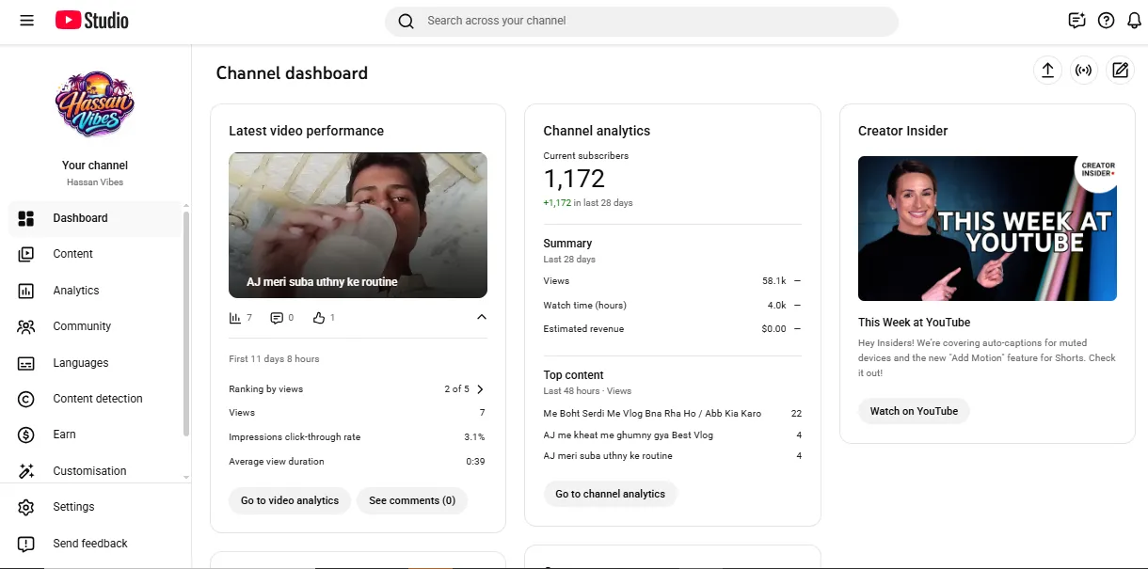The image size is (1148, 569).
Task: Click the Settings gear icon
Action: pos(26,507)
